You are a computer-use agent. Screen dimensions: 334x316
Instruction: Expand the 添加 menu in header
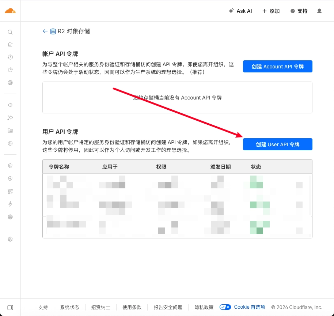[x=271, y=11]
